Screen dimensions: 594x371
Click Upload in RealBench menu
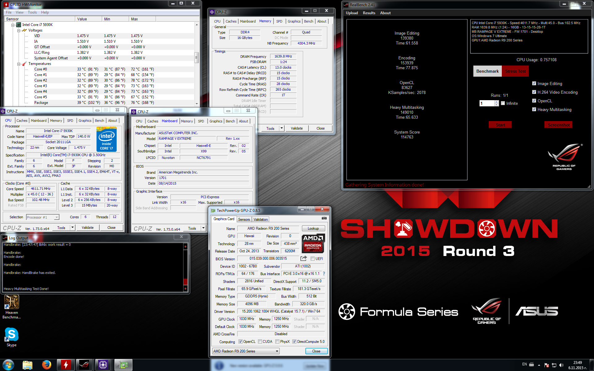[352, 13]
